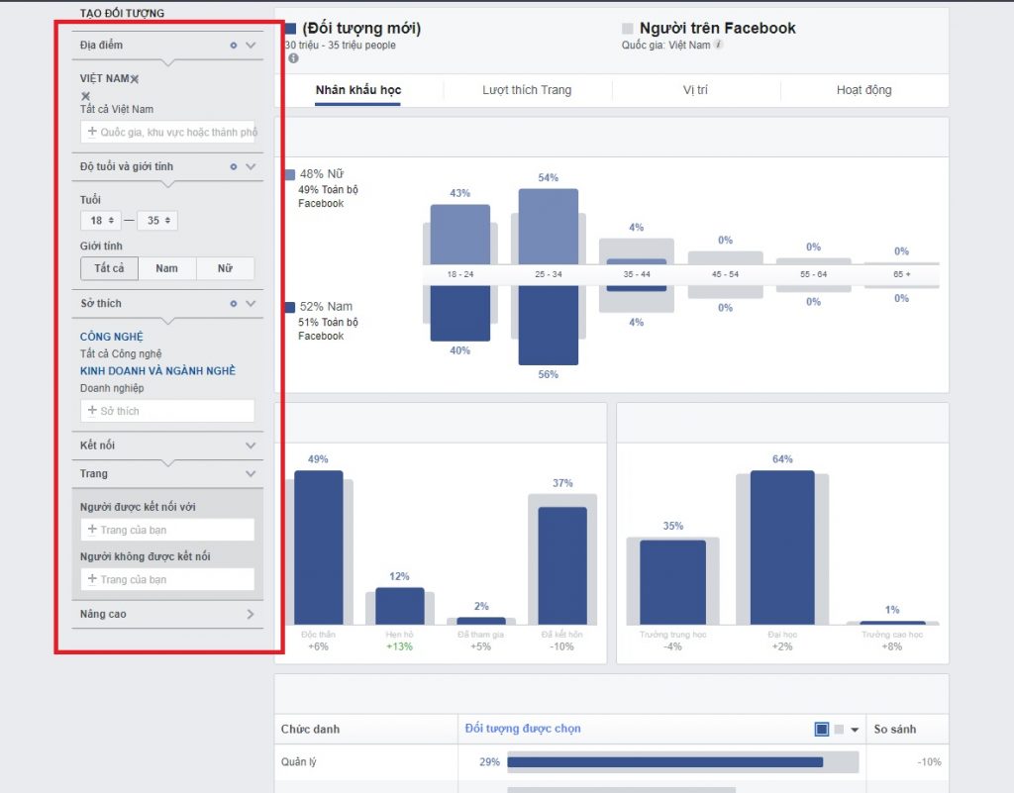Expand the Kết nối section

pos(251,446)
